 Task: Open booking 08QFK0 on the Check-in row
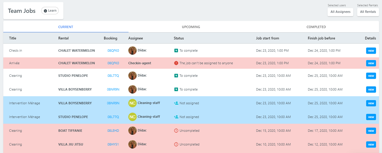tap(113, 51)
